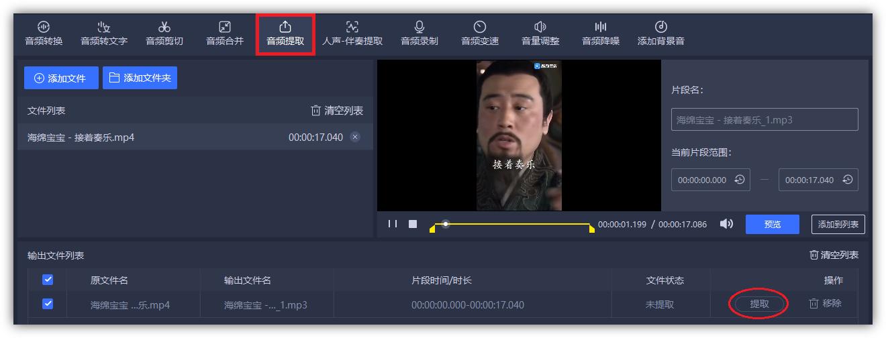Click the playback position knob on timeline
The image size is (886, 338).
click(445, 224)
